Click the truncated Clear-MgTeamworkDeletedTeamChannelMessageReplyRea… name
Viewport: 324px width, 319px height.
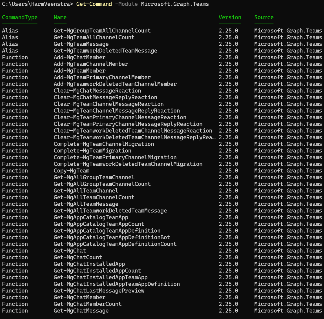coord(135,137)
